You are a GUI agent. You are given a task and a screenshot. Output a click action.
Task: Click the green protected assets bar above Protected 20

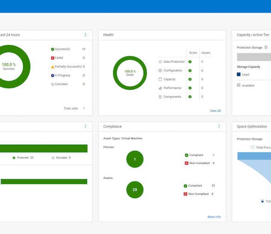[44, 149]
